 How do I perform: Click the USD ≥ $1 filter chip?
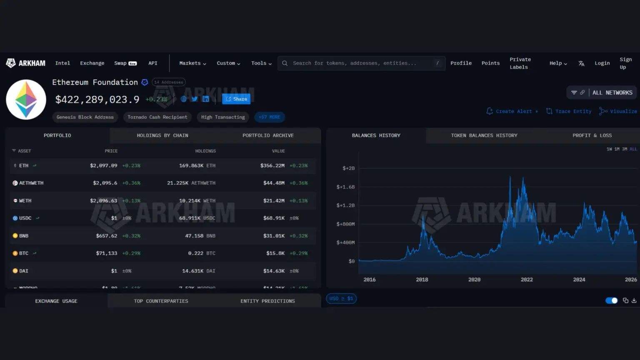tap(341, 299)
